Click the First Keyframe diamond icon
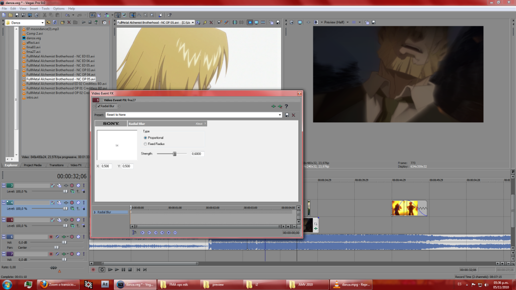 (x=143, y=233)
